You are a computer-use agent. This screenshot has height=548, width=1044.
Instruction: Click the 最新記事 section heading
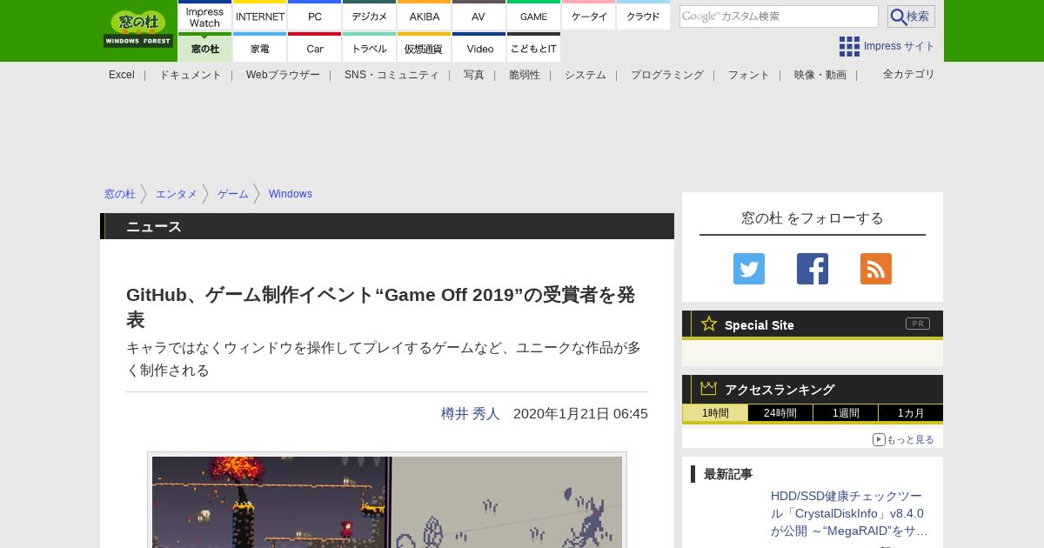728,474
